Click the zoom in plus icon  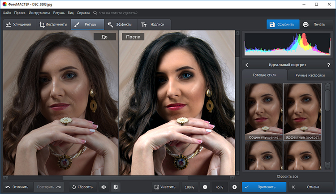point(234,187)
